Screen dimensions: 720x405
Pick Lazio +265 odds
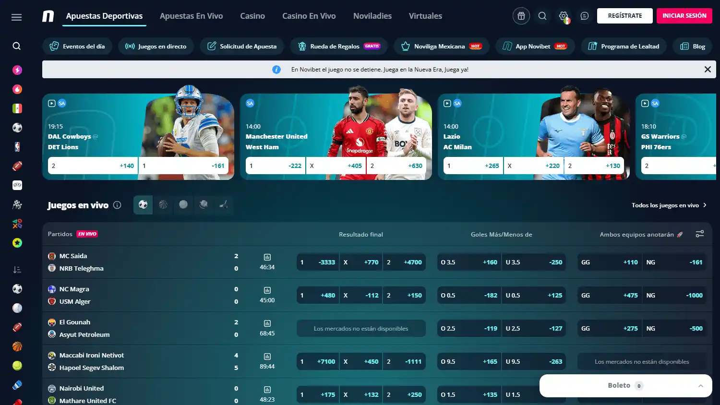click(x=473, y=166)
